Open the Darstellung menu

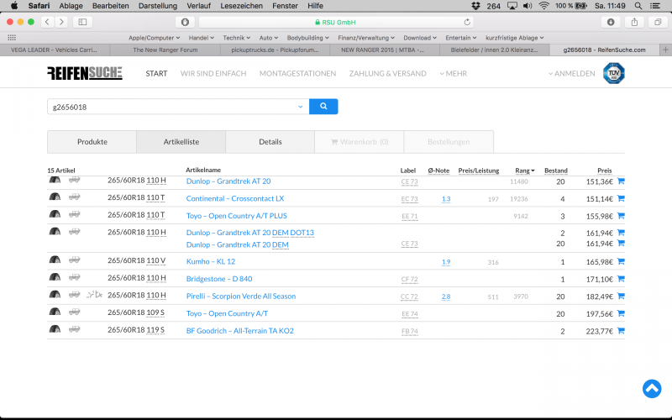[158, 6]
